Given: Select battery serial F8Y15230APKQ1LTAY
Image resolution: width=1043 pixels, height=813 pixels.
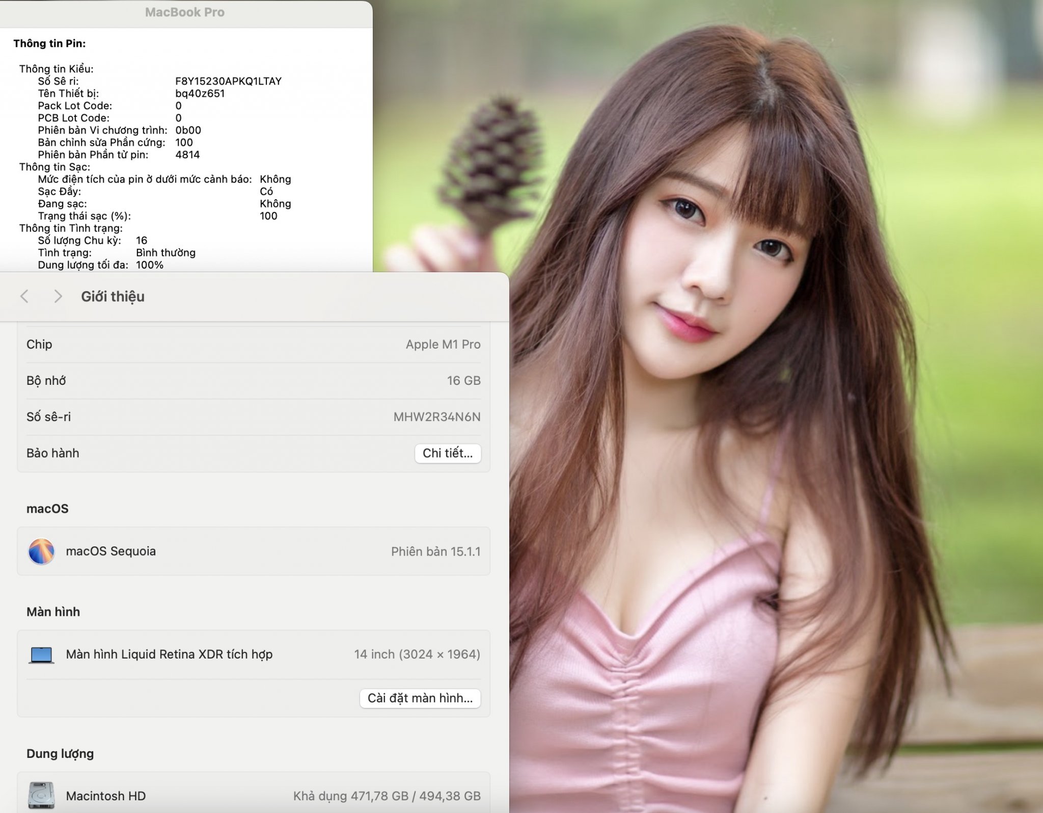Looking at the screenshot, I should pos(228,81).
